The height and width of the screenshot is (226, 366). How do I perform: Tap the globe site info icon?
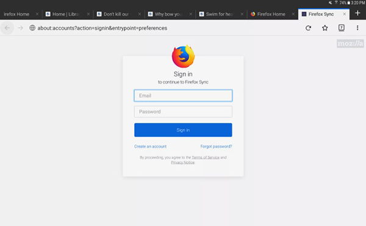click(32, 28)
